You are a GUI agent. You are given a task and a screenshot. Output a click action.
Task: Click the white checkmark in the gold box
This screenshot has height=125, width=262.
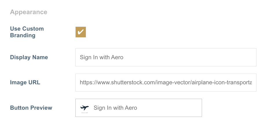point(81,31)
